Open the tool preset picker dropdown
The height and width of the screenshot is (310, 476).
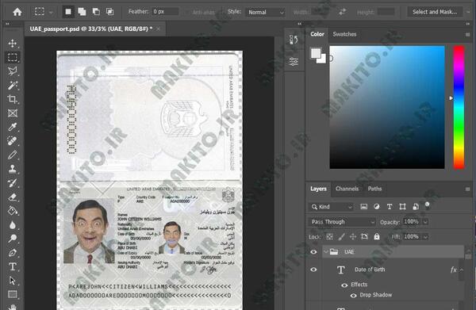click(x=51, y=13)
